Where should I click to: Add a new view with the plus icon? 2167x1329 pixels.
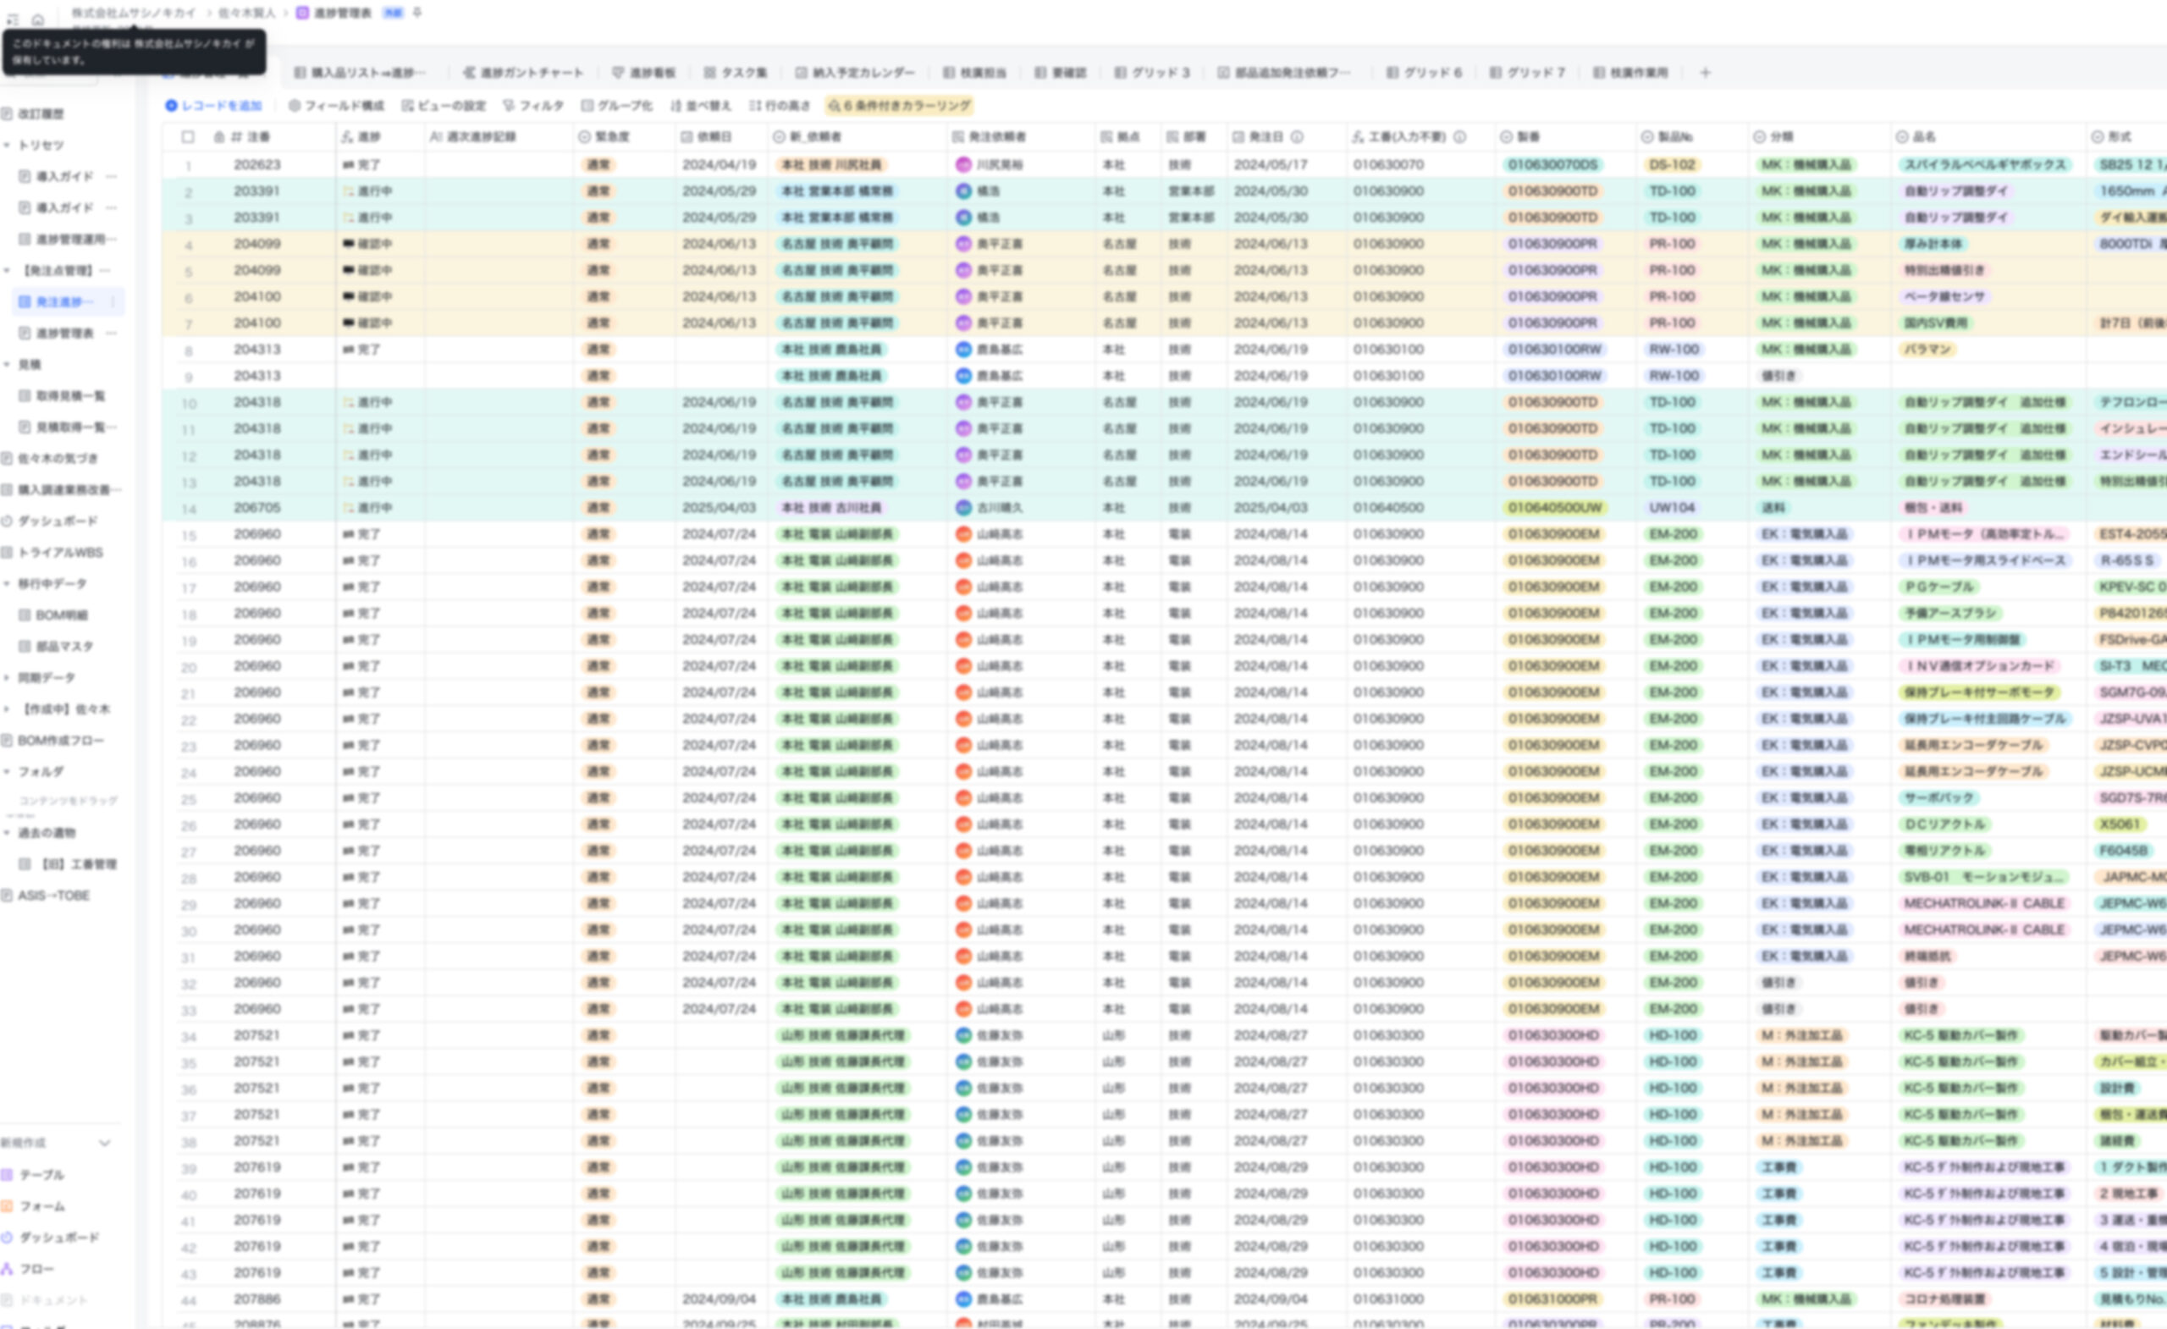click(x=1706, y=73)
